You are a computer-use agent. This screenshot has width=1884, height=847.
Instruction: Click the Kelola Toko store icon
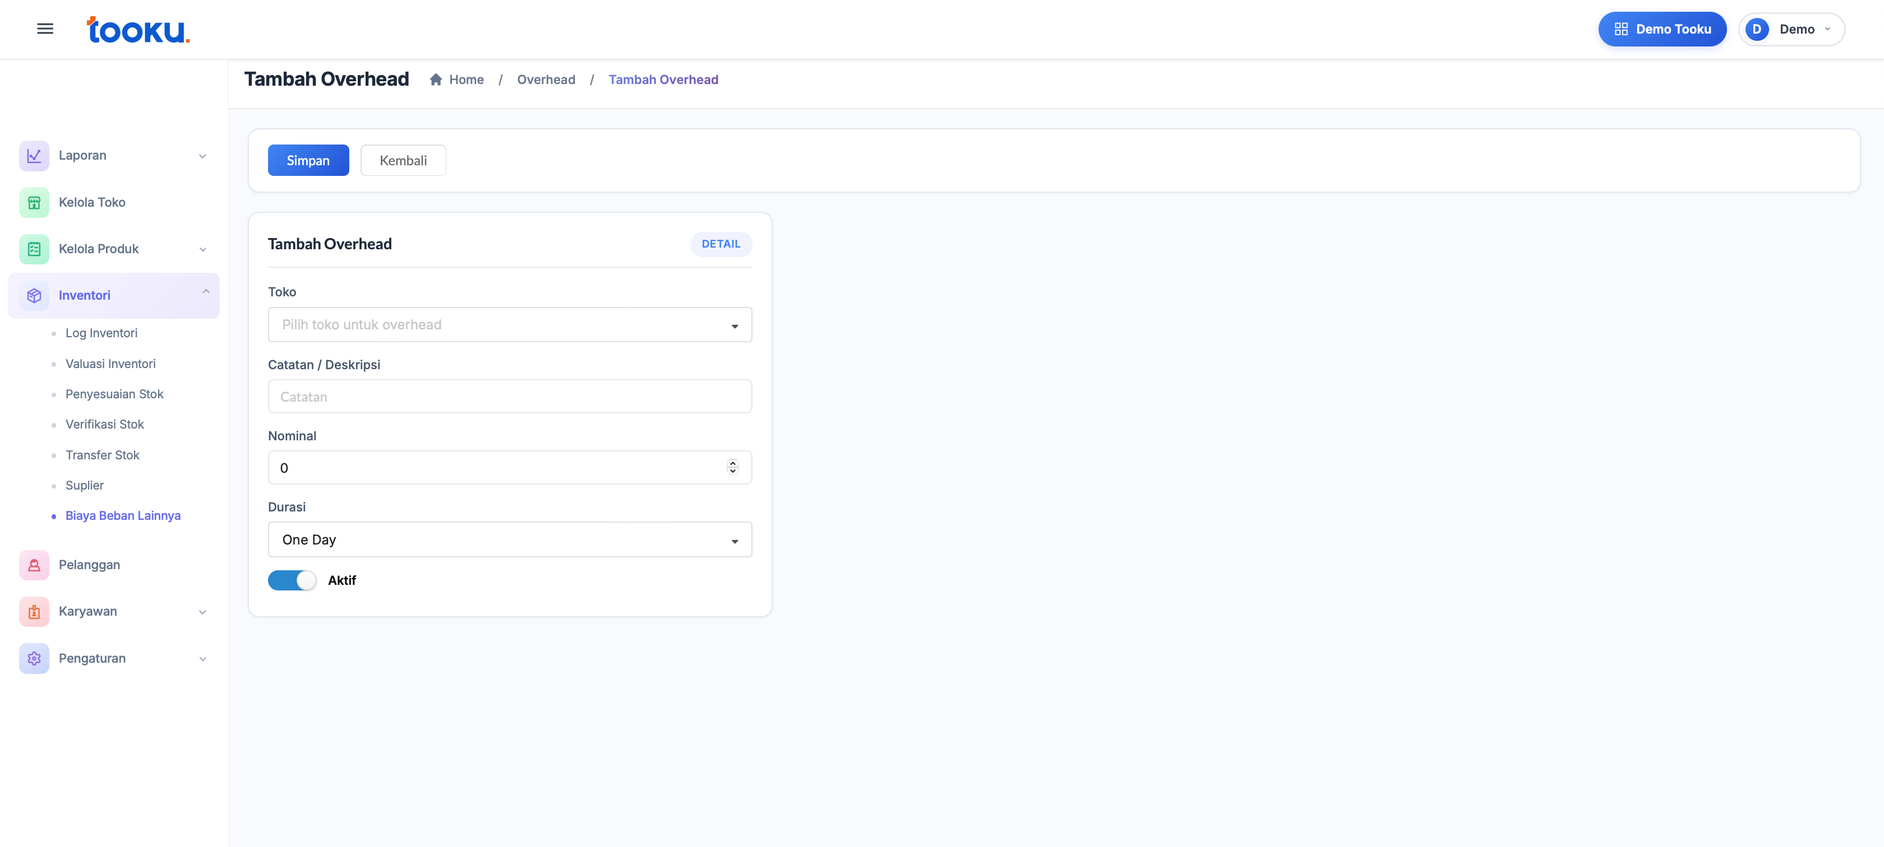(x=34, y=202)
